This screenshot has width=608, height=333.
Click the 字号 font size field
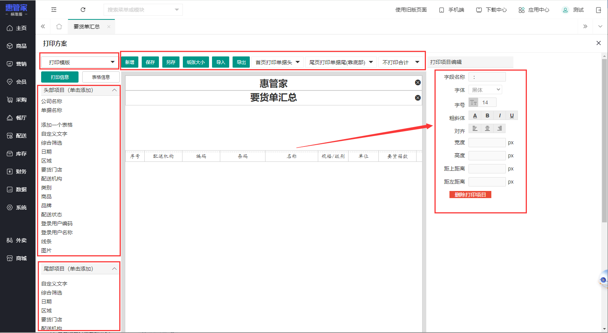point(487,102)
